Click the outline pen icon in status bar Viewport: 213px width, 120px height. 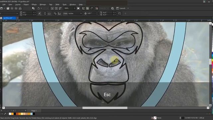point(180,118)
